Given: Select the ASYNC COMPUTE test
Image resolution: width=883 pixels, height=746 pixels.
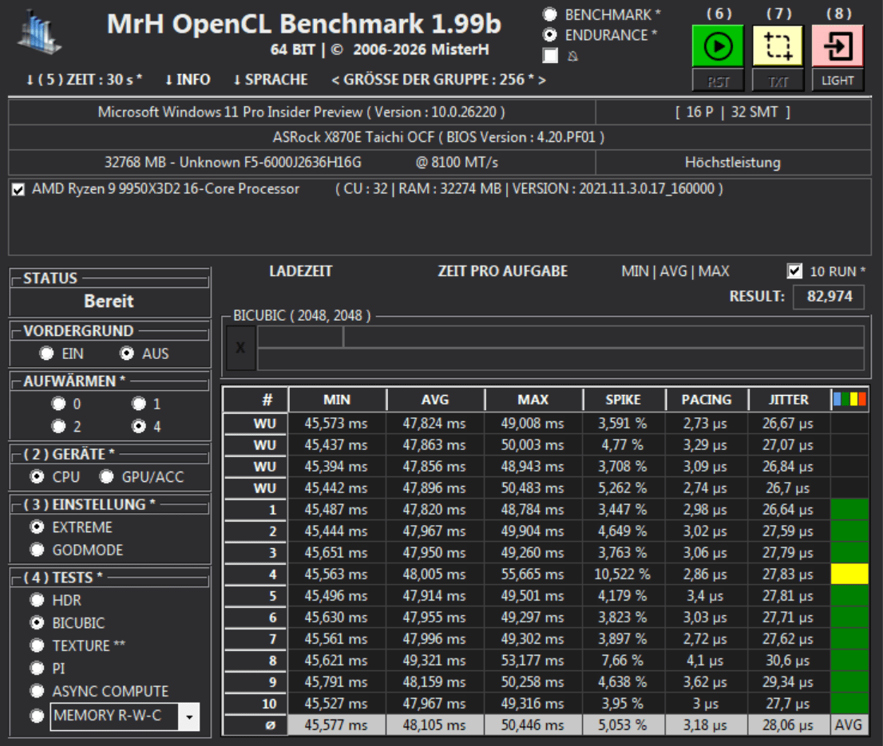Looking at the screenshot, I should [38, 691].
